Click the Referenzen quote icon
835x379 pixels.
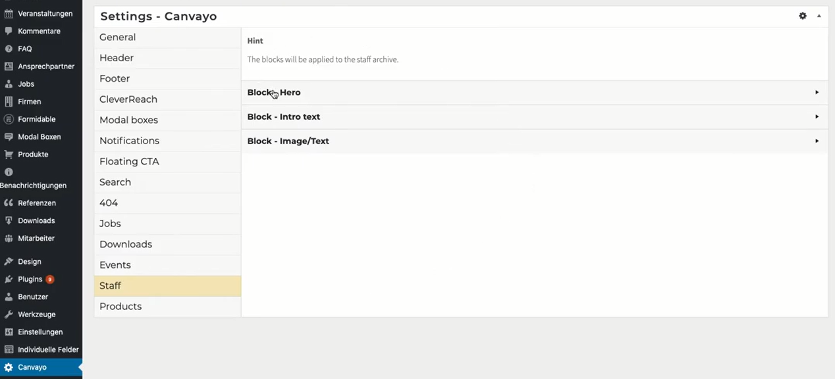[x=9, y=203]
